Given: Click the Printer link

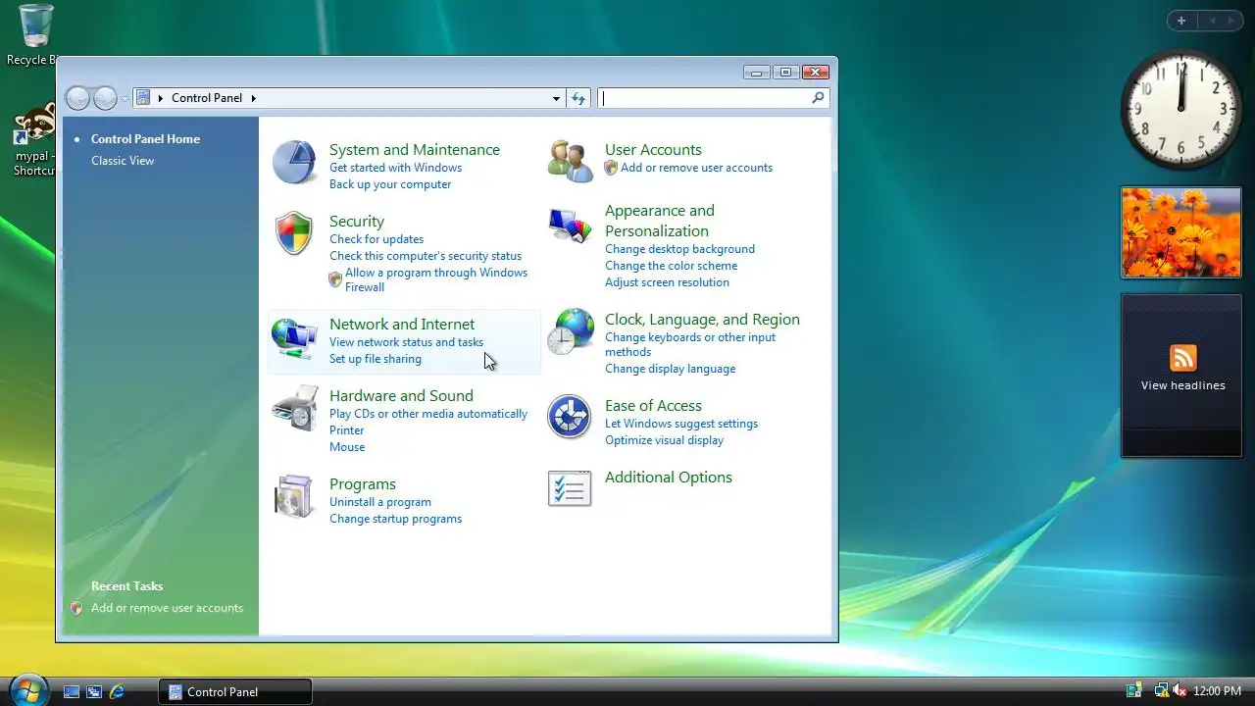Looking at the screenshot, I should 346,430.
